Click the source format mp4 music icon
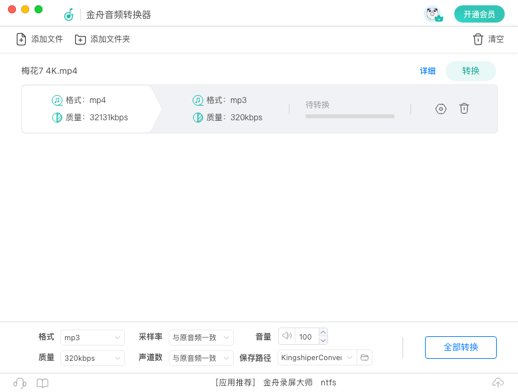This screenshot has width=518, height=392. coord(57,100)
